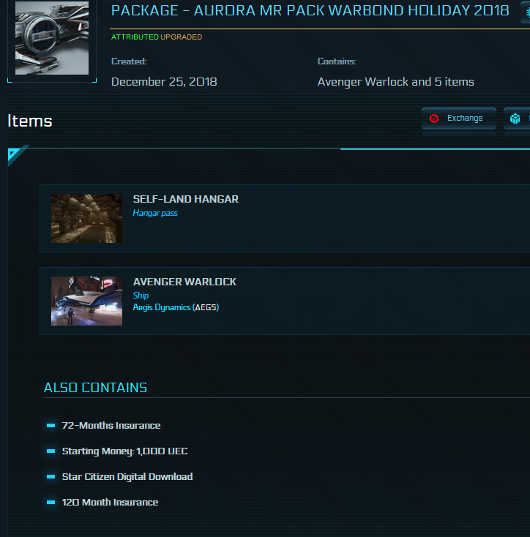Viewport: 530px width, 537px height.
Task: Click the triangle corner marker under Items
Action: (16, 154)
